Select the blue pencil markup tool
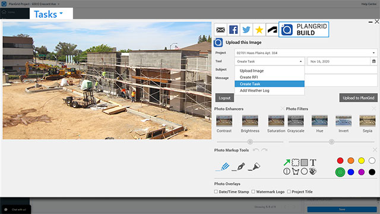Image resolution: width=380 pixels, height=214 pixels. click(222, 167)
